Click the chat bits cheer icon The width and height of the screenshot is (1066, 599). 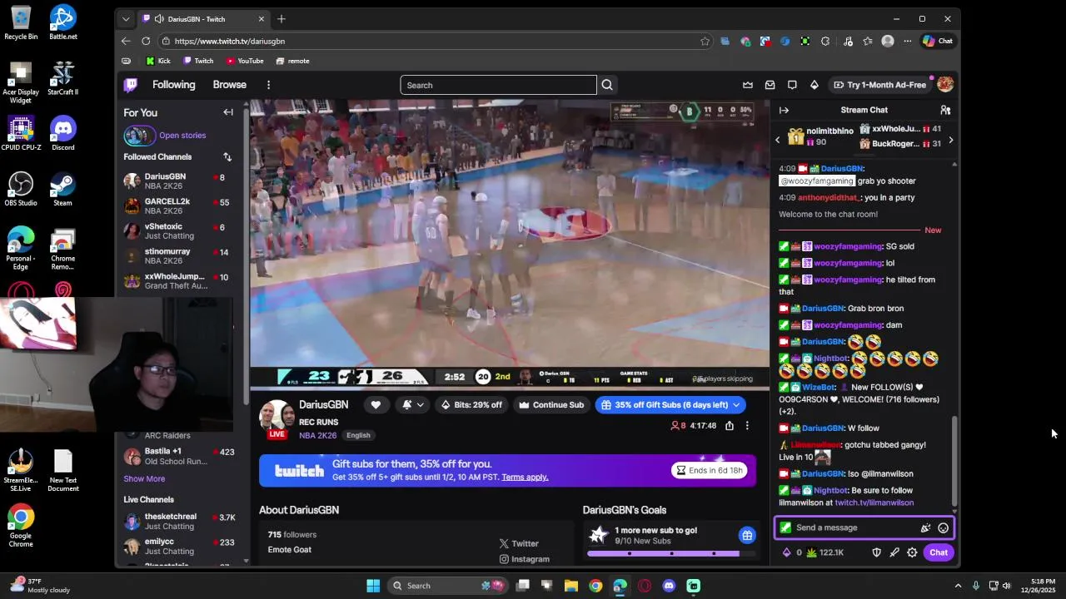click(x=925, y=527)
